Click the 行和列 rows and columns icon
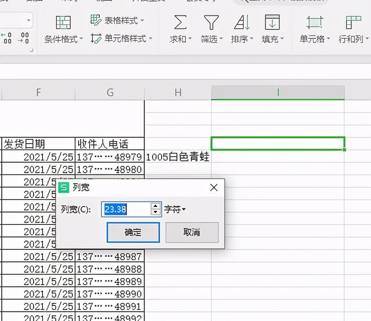 (353, 22)
